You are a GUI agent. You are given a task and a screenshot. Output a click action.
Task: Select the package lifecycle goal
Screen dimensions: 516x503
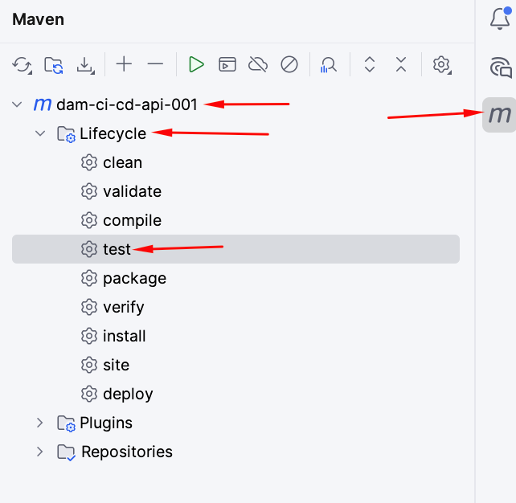(x=134, y=278)
